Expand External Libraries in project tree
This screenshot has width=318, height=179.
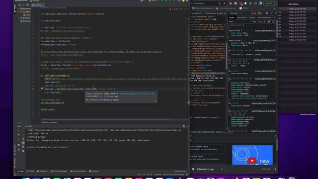(18, 18)
